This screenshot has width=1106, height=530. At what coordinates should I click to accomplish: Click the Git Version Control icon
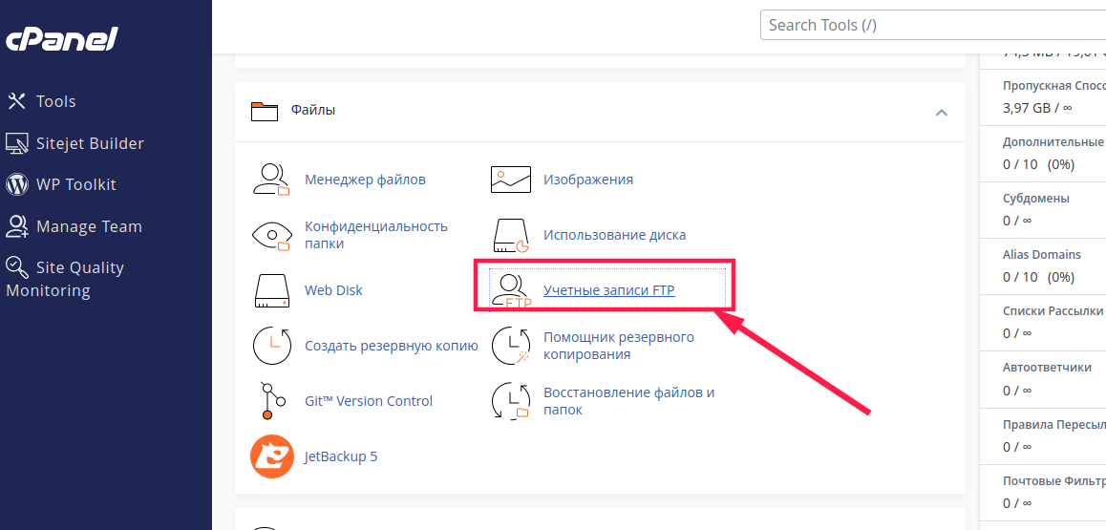tap(269, 401)
